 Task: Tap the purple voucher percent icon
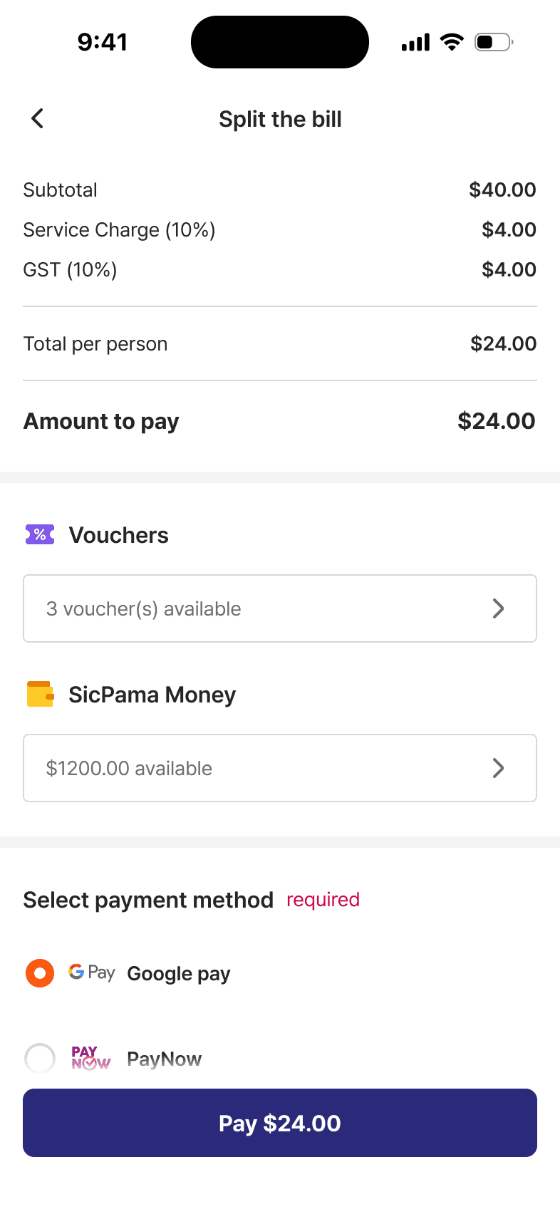pos(40,534)
